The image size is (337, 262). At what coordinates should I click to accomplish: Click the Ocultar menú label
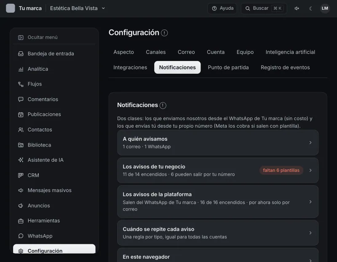pos(43,37)
